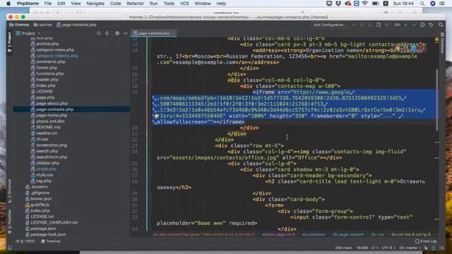
Task: Click the Stop square icon in toolbar
Action: pyautogui.click(x=386, y=25)
